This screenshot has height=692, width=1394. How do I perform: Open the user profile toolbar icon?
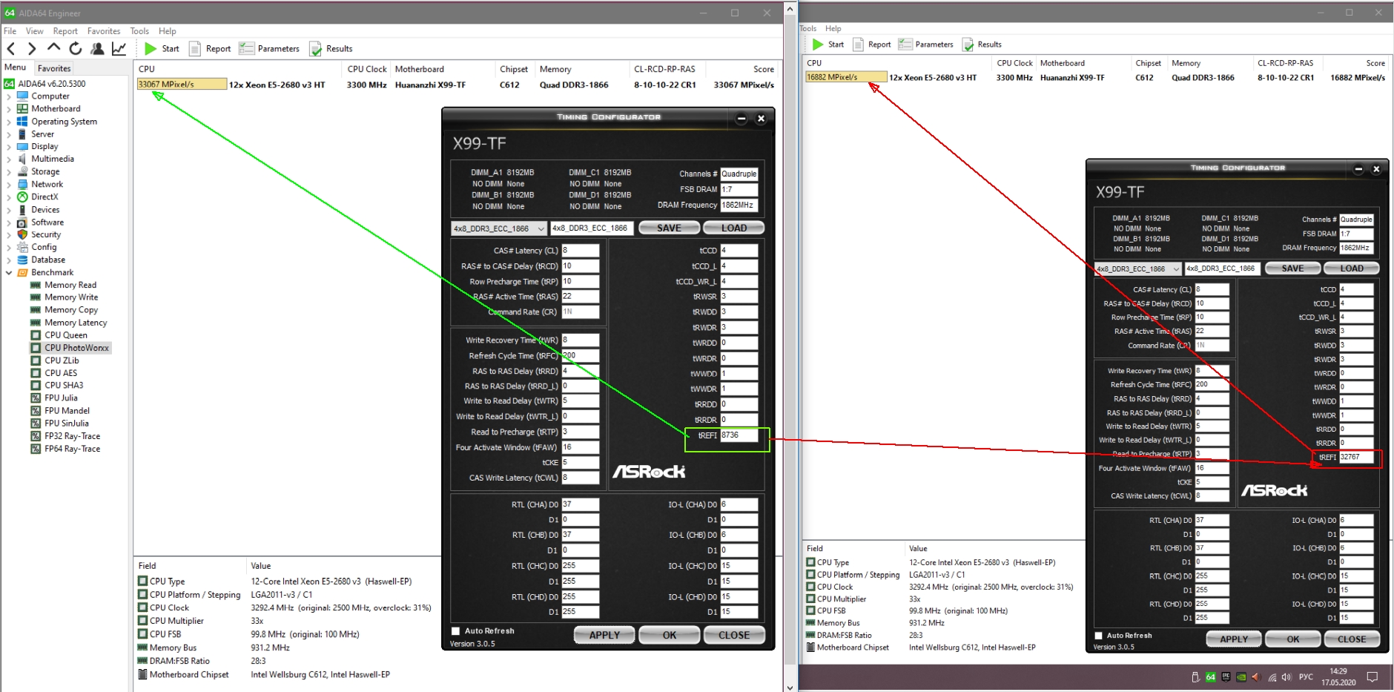pyautogui.click(x=97, y=49)
